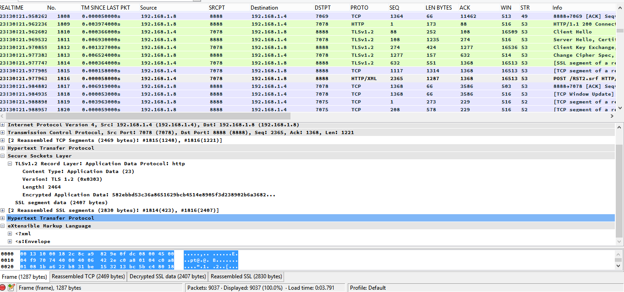Select the POST /RST2.srf packet row
Image resolution: width=624 pixels, height=292 pixels.
coord(307,78)
